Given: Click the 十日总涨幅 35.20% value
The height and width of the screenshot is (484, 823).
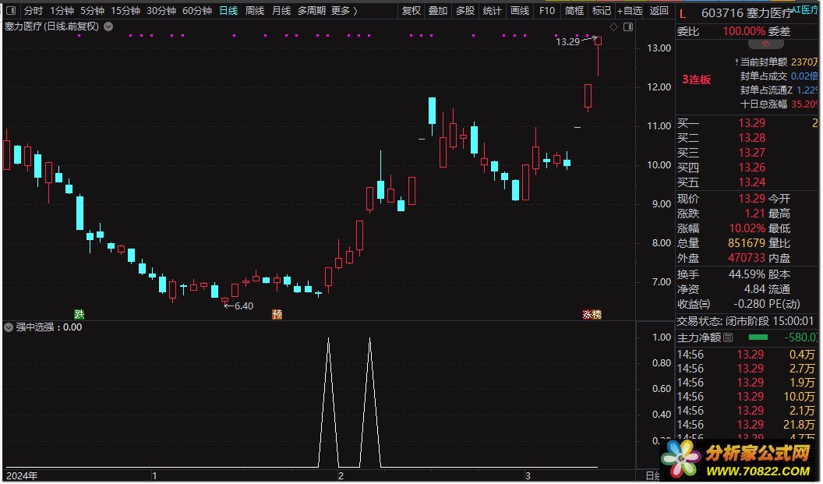Looking at the screenshot, I should (x=804, y=104).
